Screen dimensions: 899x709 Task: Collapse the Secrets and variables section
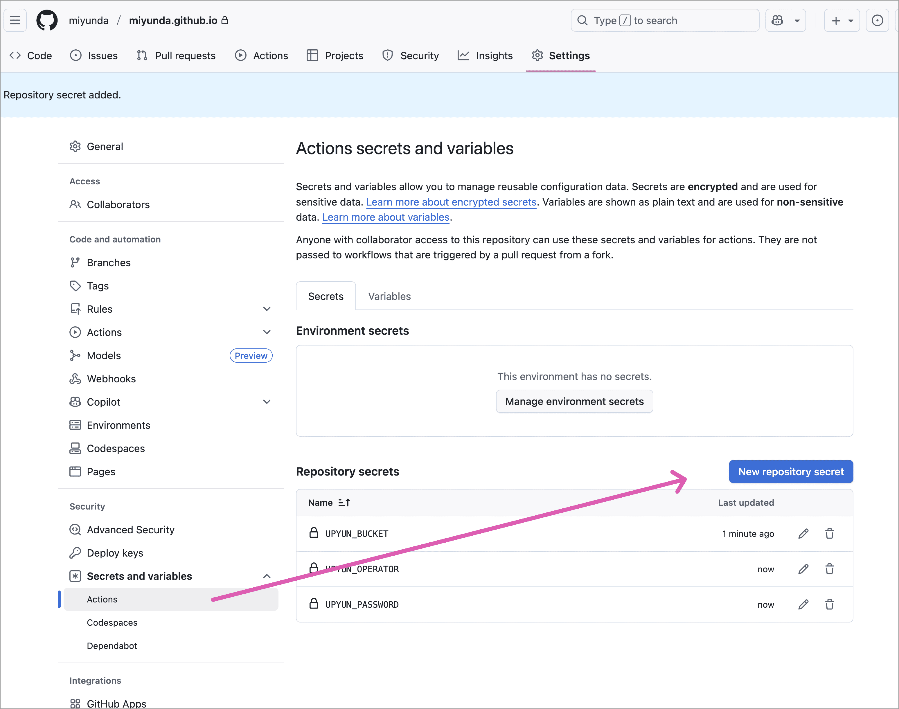(x=267, y=576)
